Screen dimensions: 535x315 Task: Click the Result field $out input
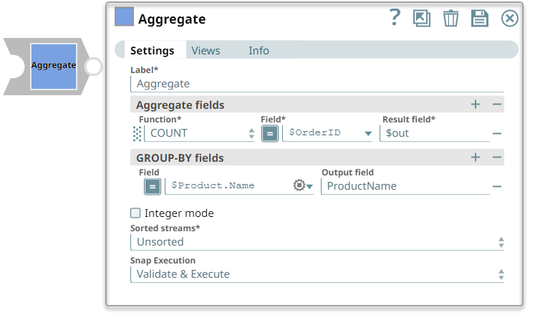point(434,133)
